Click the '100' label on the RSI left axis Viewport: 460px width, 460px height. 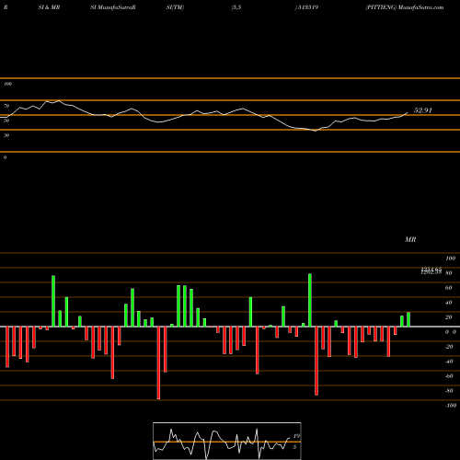[x=7, y=84]
